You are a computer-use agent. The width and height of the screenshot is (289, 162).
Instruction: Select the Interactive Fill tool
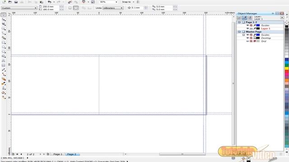[4, 97]
